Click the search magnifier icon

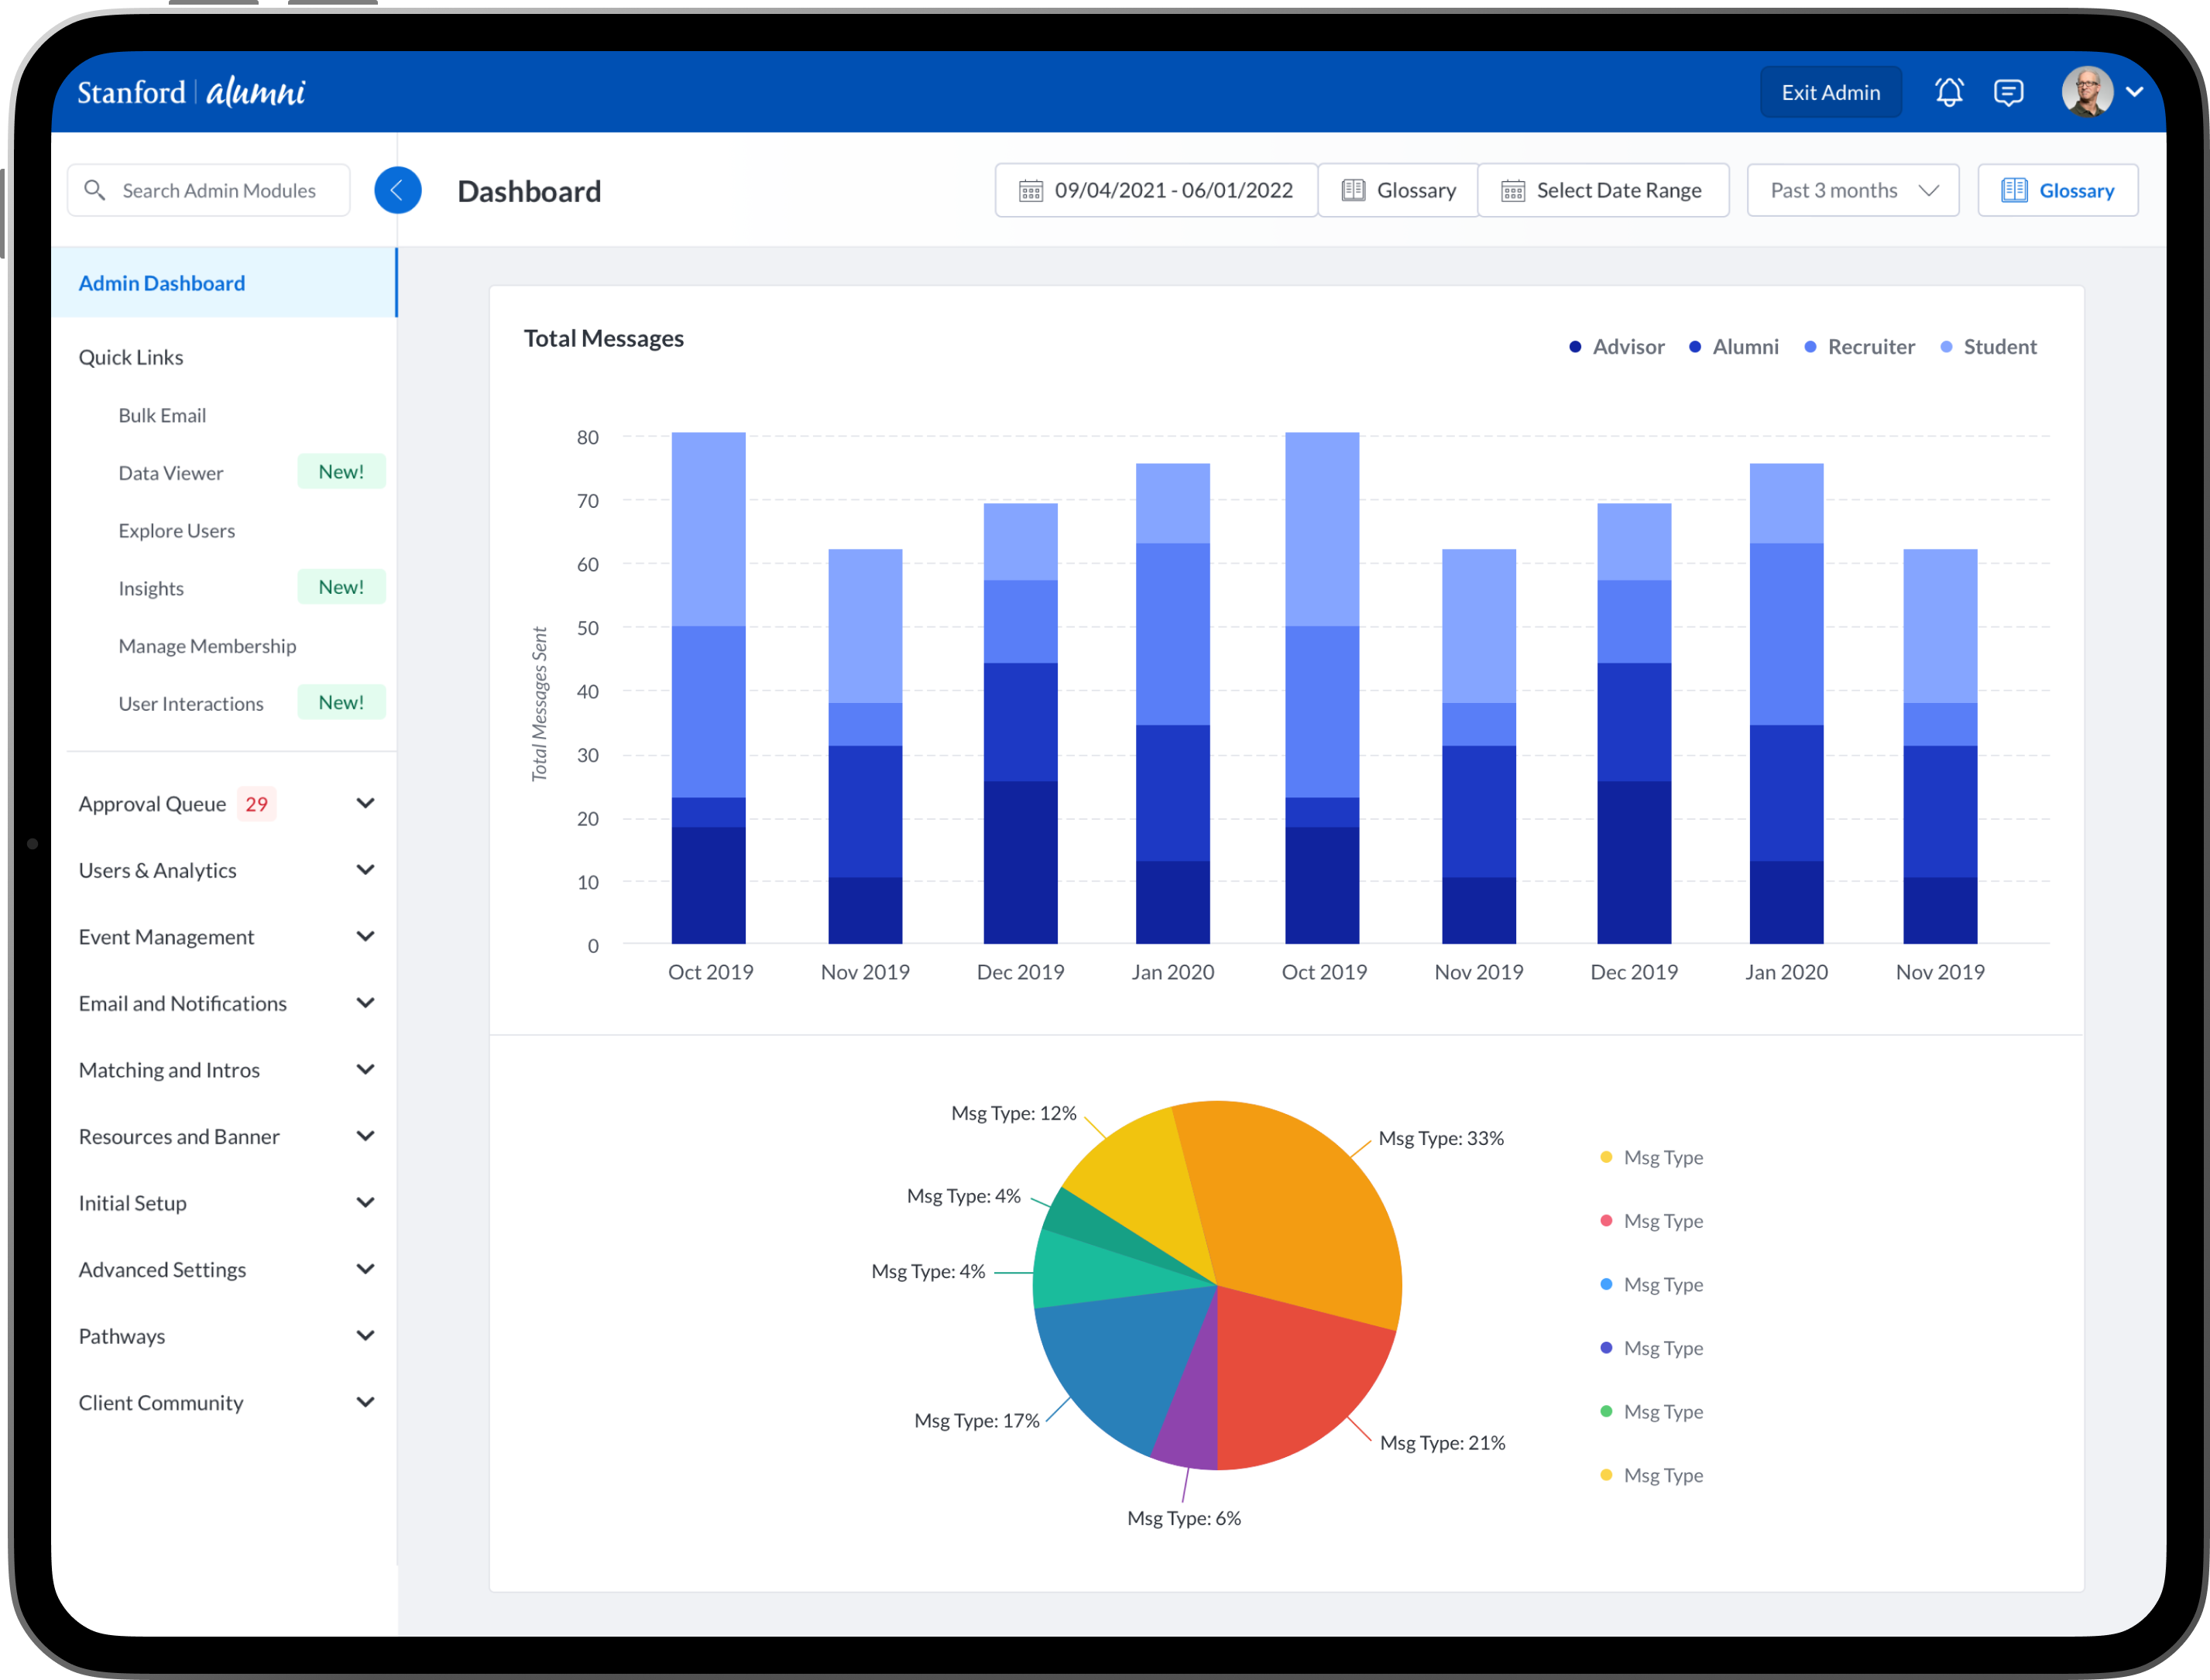95,190
